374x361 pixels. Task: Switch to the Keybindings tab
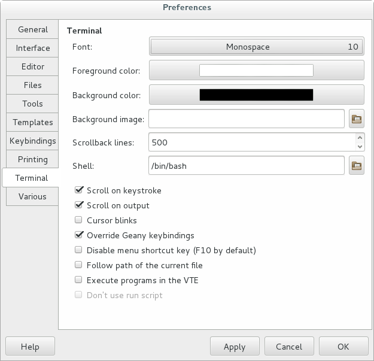33,141
